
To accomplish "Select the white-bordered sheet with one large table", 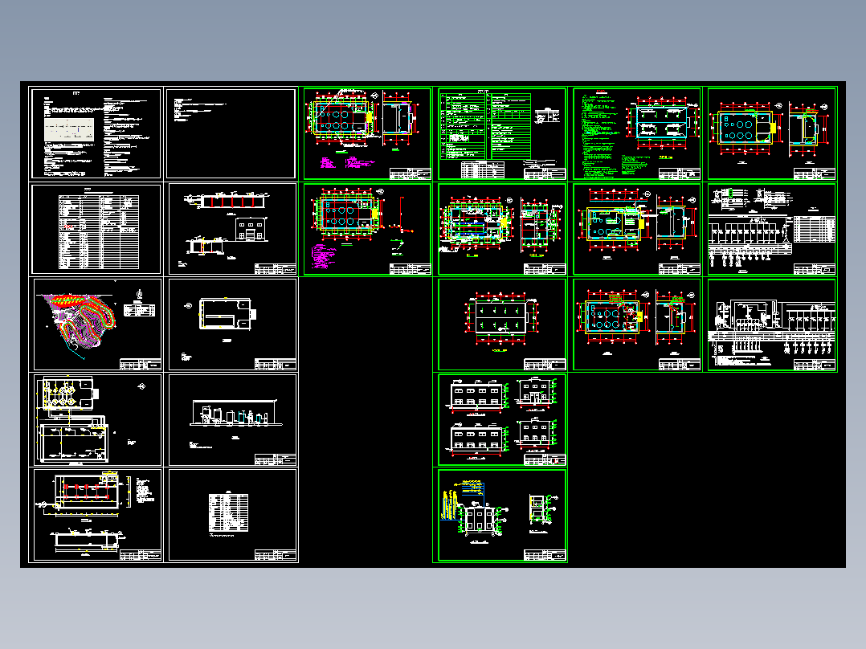I will pyautogui.click(x=96, y=229).
